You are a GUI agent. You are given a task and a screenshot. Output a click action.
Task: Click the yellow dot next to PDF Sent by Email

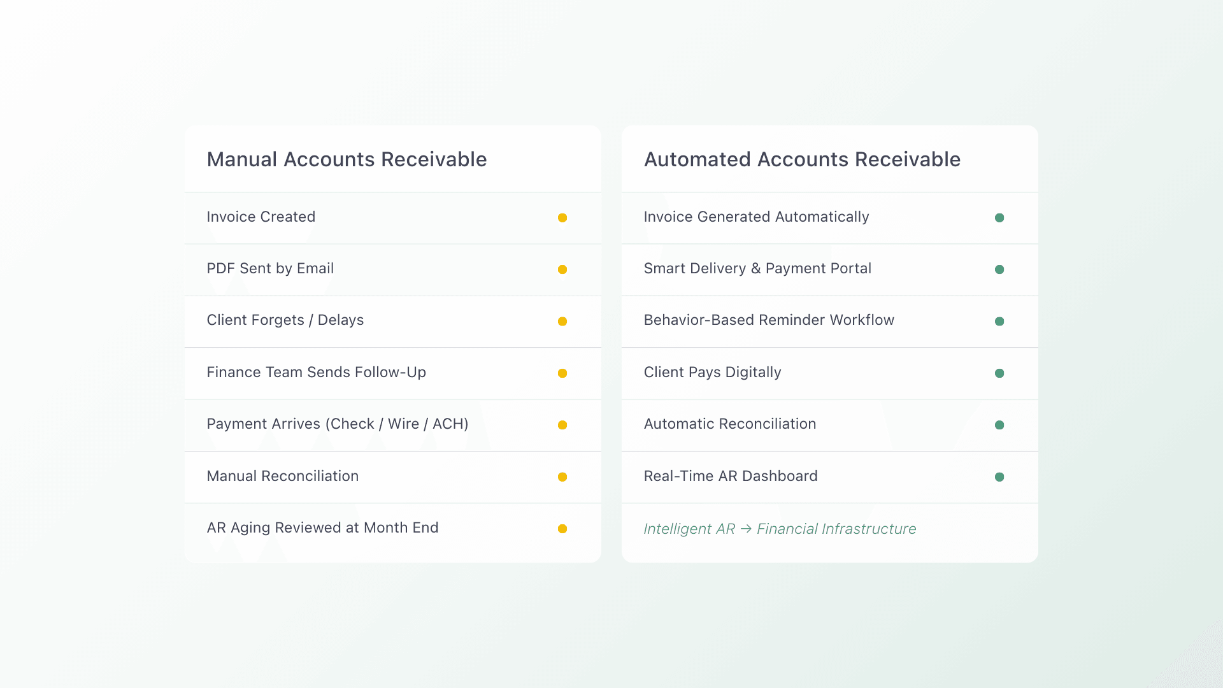[562, 269]
